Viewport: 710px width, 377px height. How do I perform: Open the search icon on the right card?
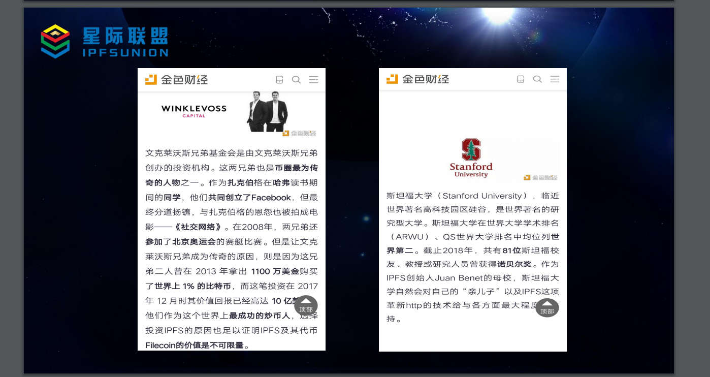pos(538,79)
